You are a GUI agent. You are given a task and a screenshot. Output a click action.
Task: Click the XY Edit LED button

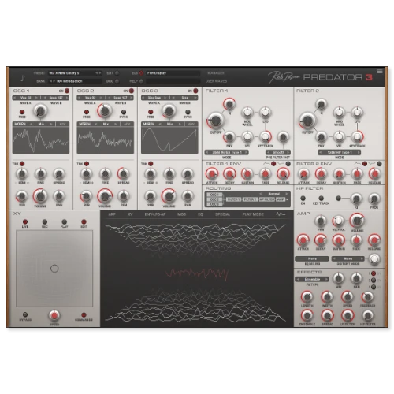pyautogui.click(x=84, y=222)
